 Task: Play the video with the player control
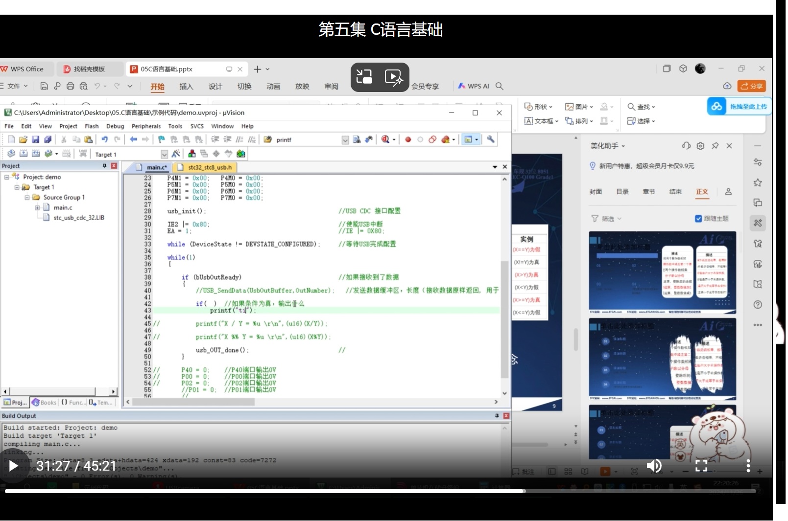[x=13, y=466]
